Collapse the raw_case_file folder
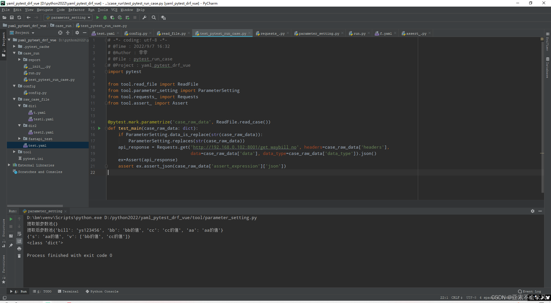This screenshot has height=303, width=551. [14, 99]
